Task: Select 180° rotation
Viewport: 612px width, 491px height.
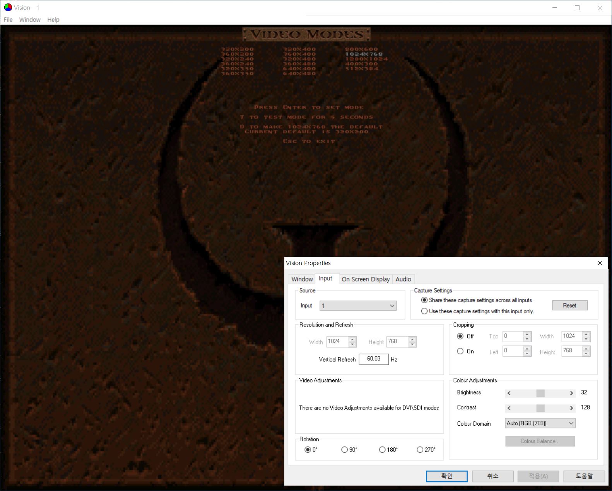Action: (388, 450)
